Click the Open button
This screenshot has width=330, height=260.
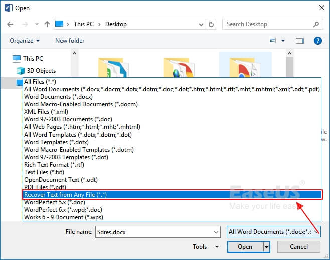[245, 247]
